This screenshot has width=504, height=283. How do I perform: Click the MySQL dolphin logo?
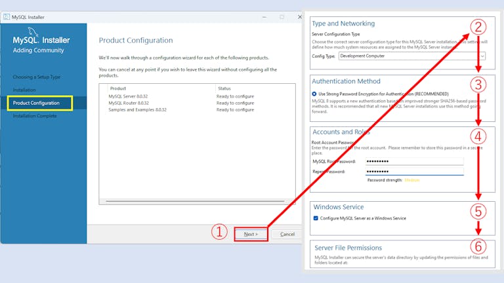(33, 31)
